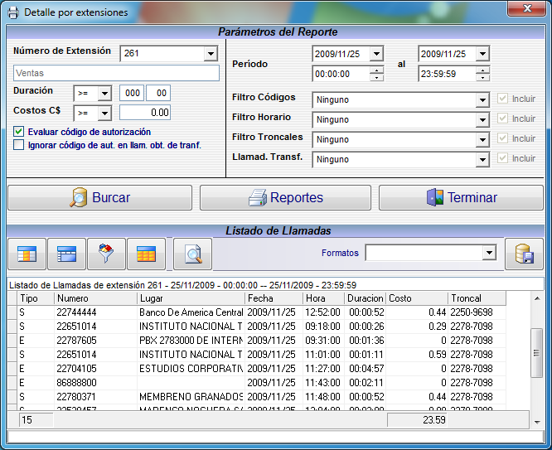Viewport: 552px width, 450px height.
Task: Open the filter funnel tool
Action: tap(106, 254)
